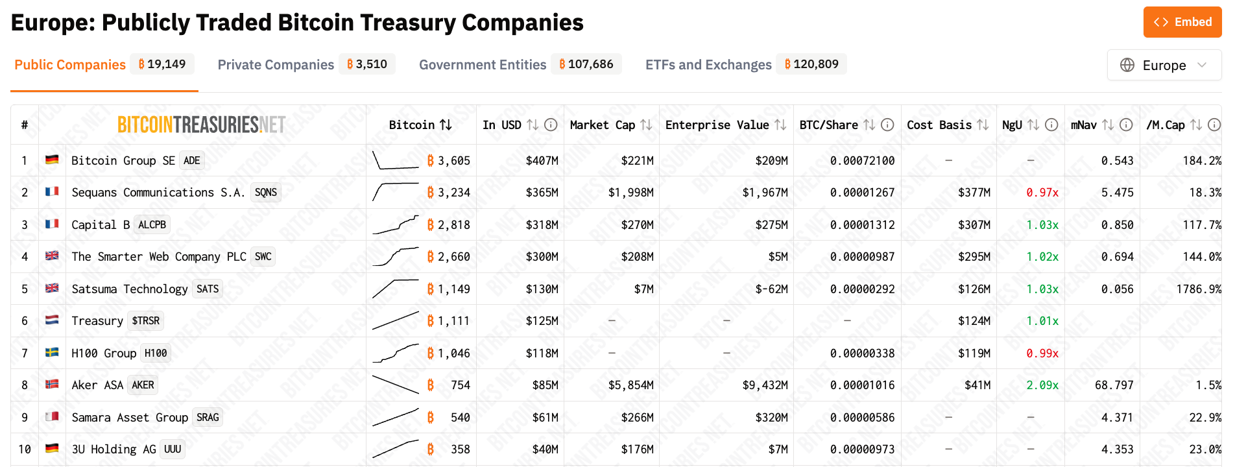Open the Europe region dropdown
Screen dimensions: 1235x467
(1164, 65)
